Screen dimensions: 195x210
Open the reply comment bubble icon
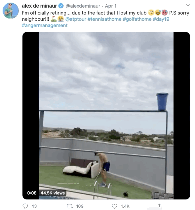[x=25, y=206]
